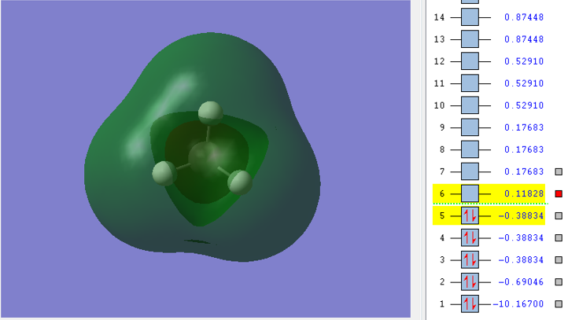This screenshot has height=320, width=568.
Task: Click the energy value -10.16700
Action: [x=518, y=304]
